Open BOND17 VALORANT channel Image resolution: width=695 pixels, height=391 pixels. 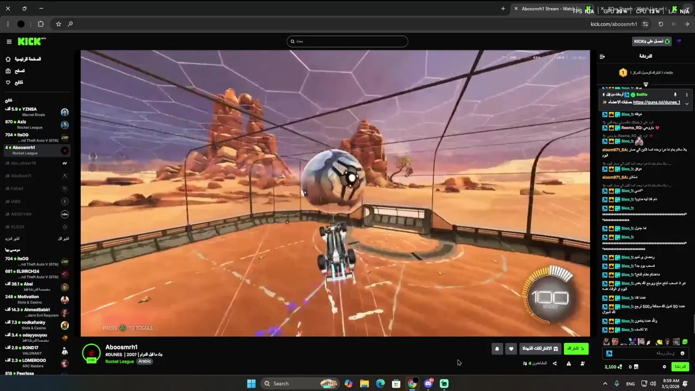click(x=37, y=350)
